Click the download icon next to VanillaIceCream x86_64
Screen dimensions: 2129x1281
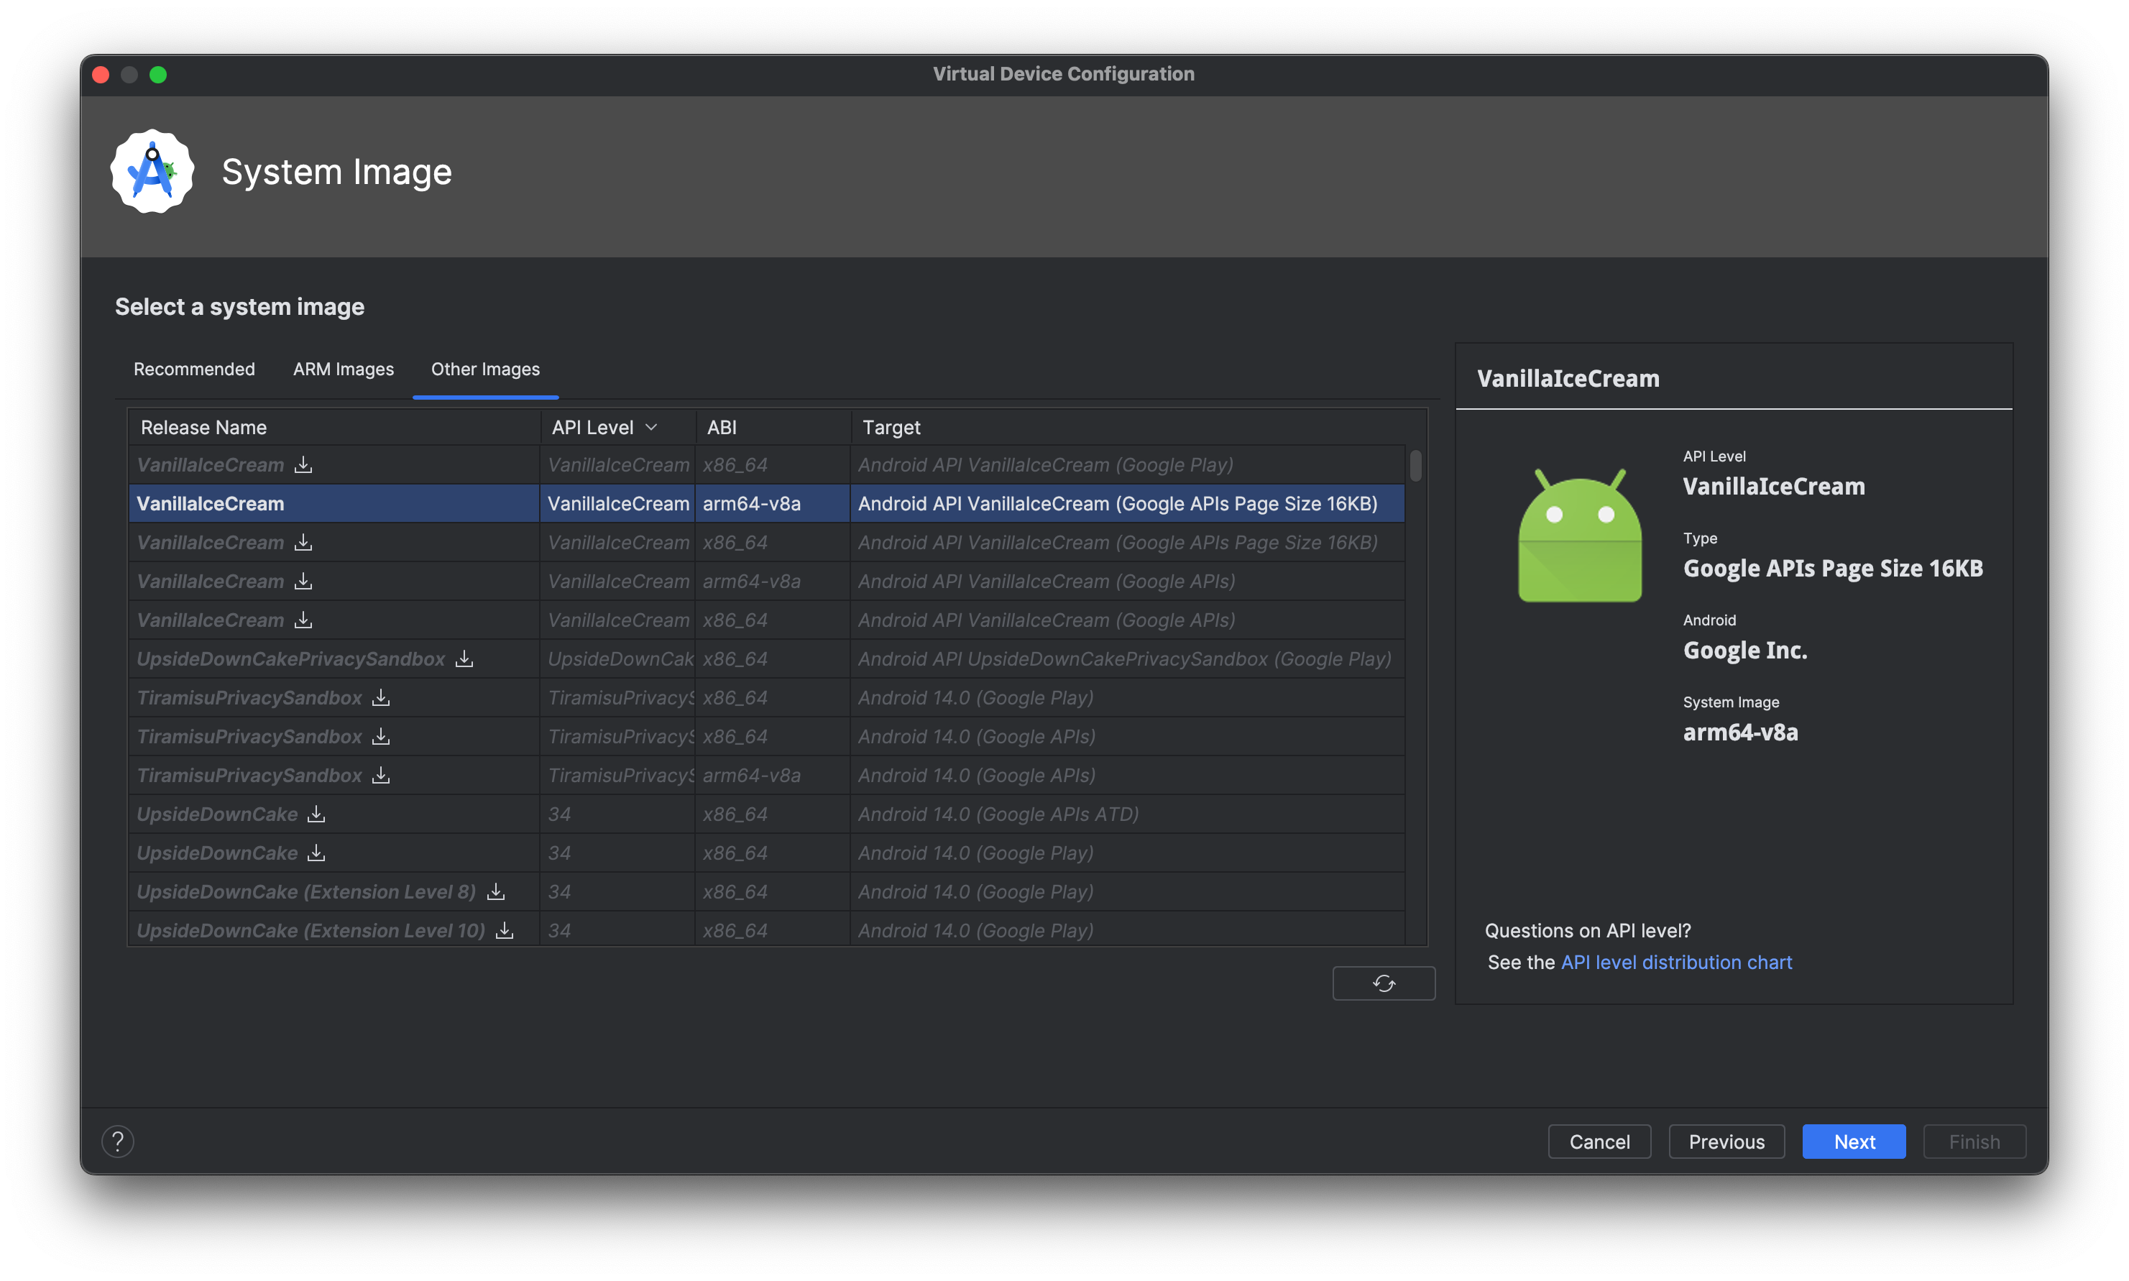303,464
